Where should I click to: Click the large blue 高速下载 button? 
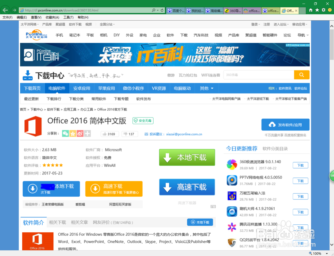pos(187,187)
